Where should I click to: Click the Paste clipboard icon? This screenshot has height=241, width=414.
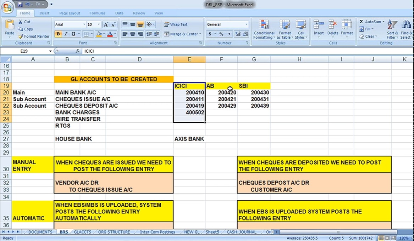pos(10,25)
